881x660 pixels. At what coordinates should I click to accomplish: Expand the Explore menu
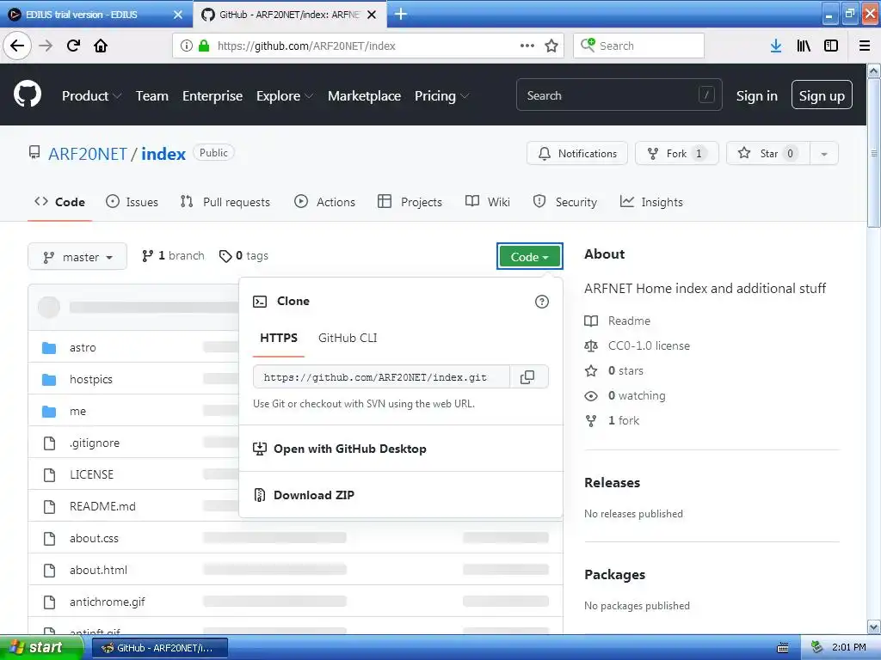pos(285,96)
